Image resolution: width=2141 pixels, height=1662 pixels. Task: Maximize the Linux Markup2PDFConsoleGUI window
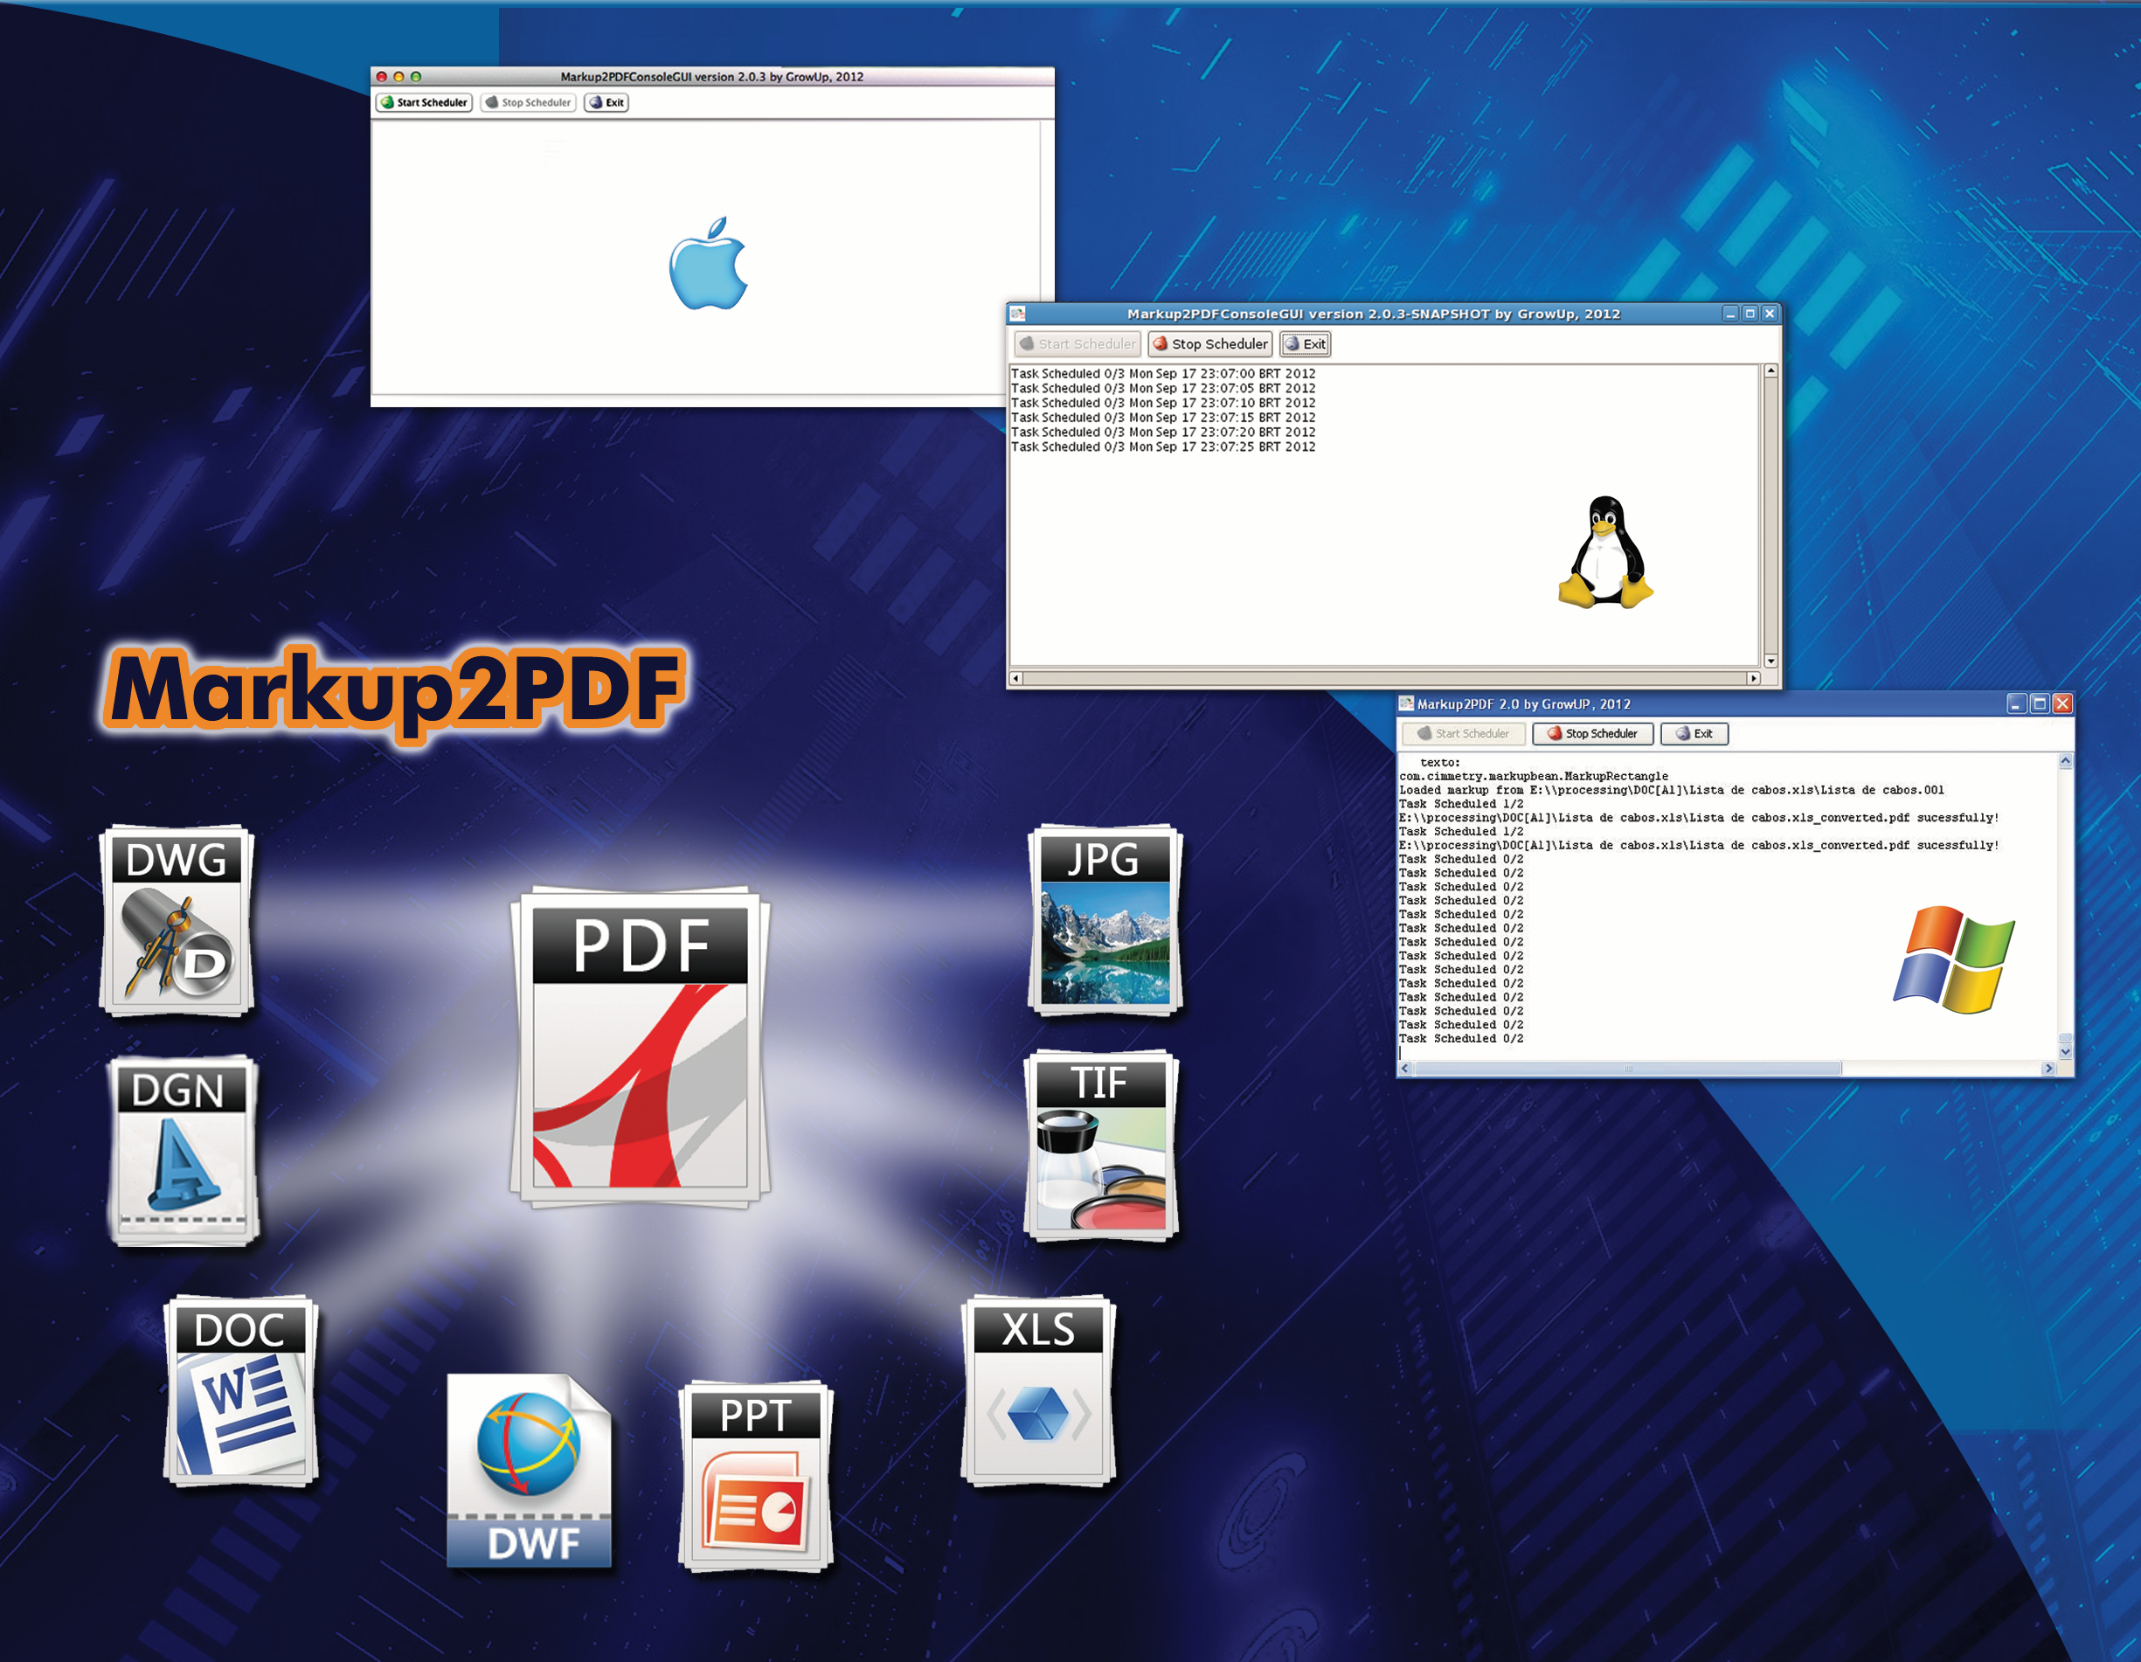(x=1750, y=314)
